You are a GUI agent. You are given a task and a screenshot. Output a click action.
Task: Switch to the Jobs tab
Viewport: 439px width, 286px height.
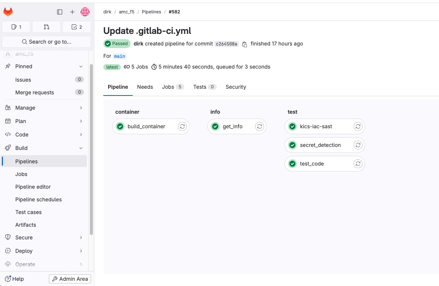click(173, 87)
